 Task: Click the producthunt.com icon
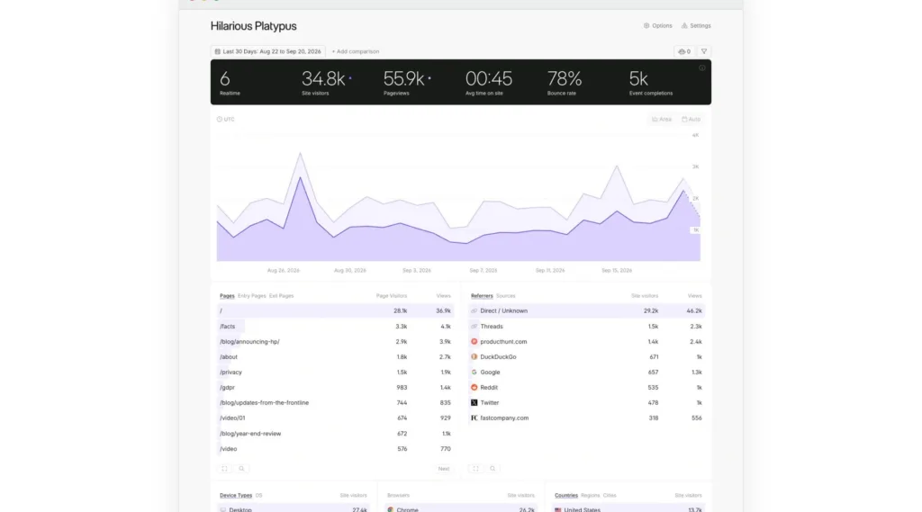tap(474, 342)
